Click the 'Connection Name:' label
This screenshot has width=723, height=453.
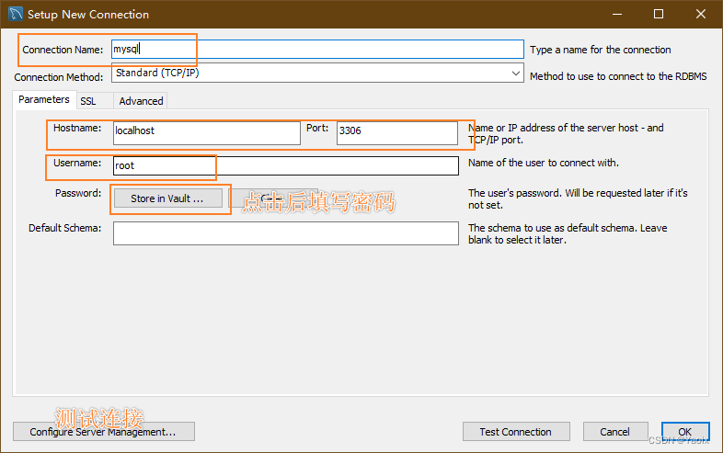63,50
